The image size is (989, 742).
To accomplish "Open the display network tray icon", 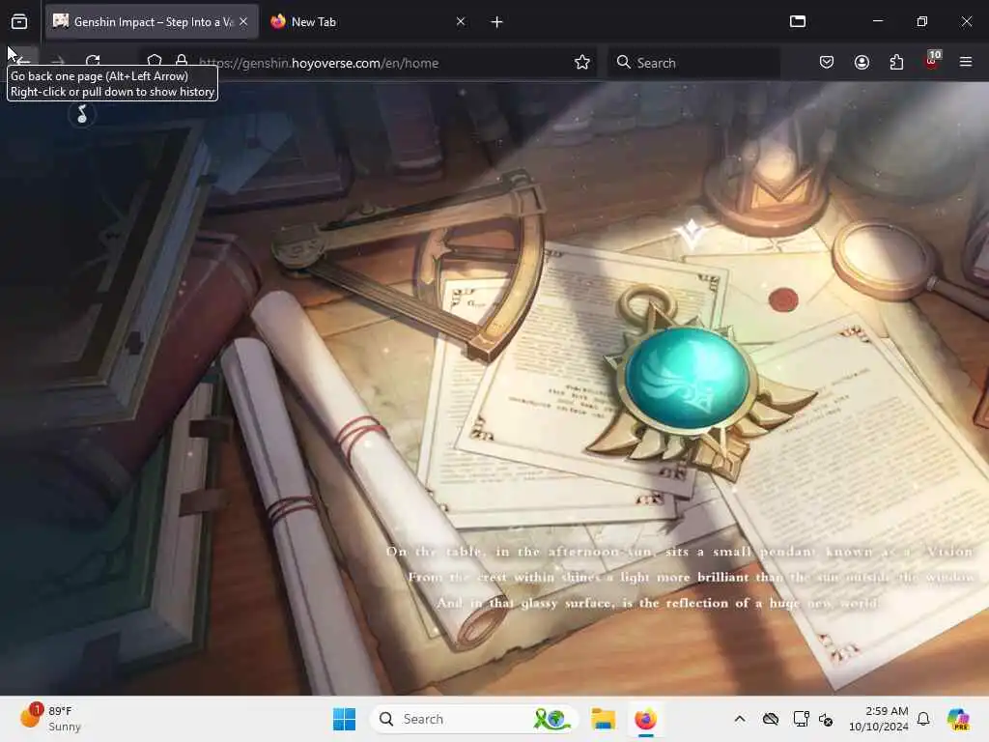I will (x=801, y=719).
